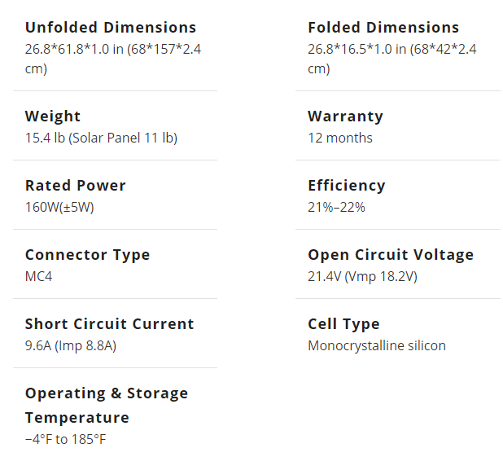
Task: Select the 9.6A (Imp 8.8A) value
Action: pyautogui.click(x=71, y=345)
